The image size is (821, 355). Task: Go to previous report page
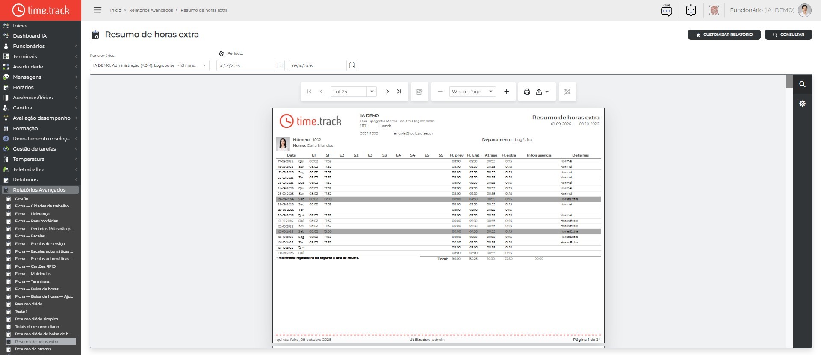click(321, 92)
